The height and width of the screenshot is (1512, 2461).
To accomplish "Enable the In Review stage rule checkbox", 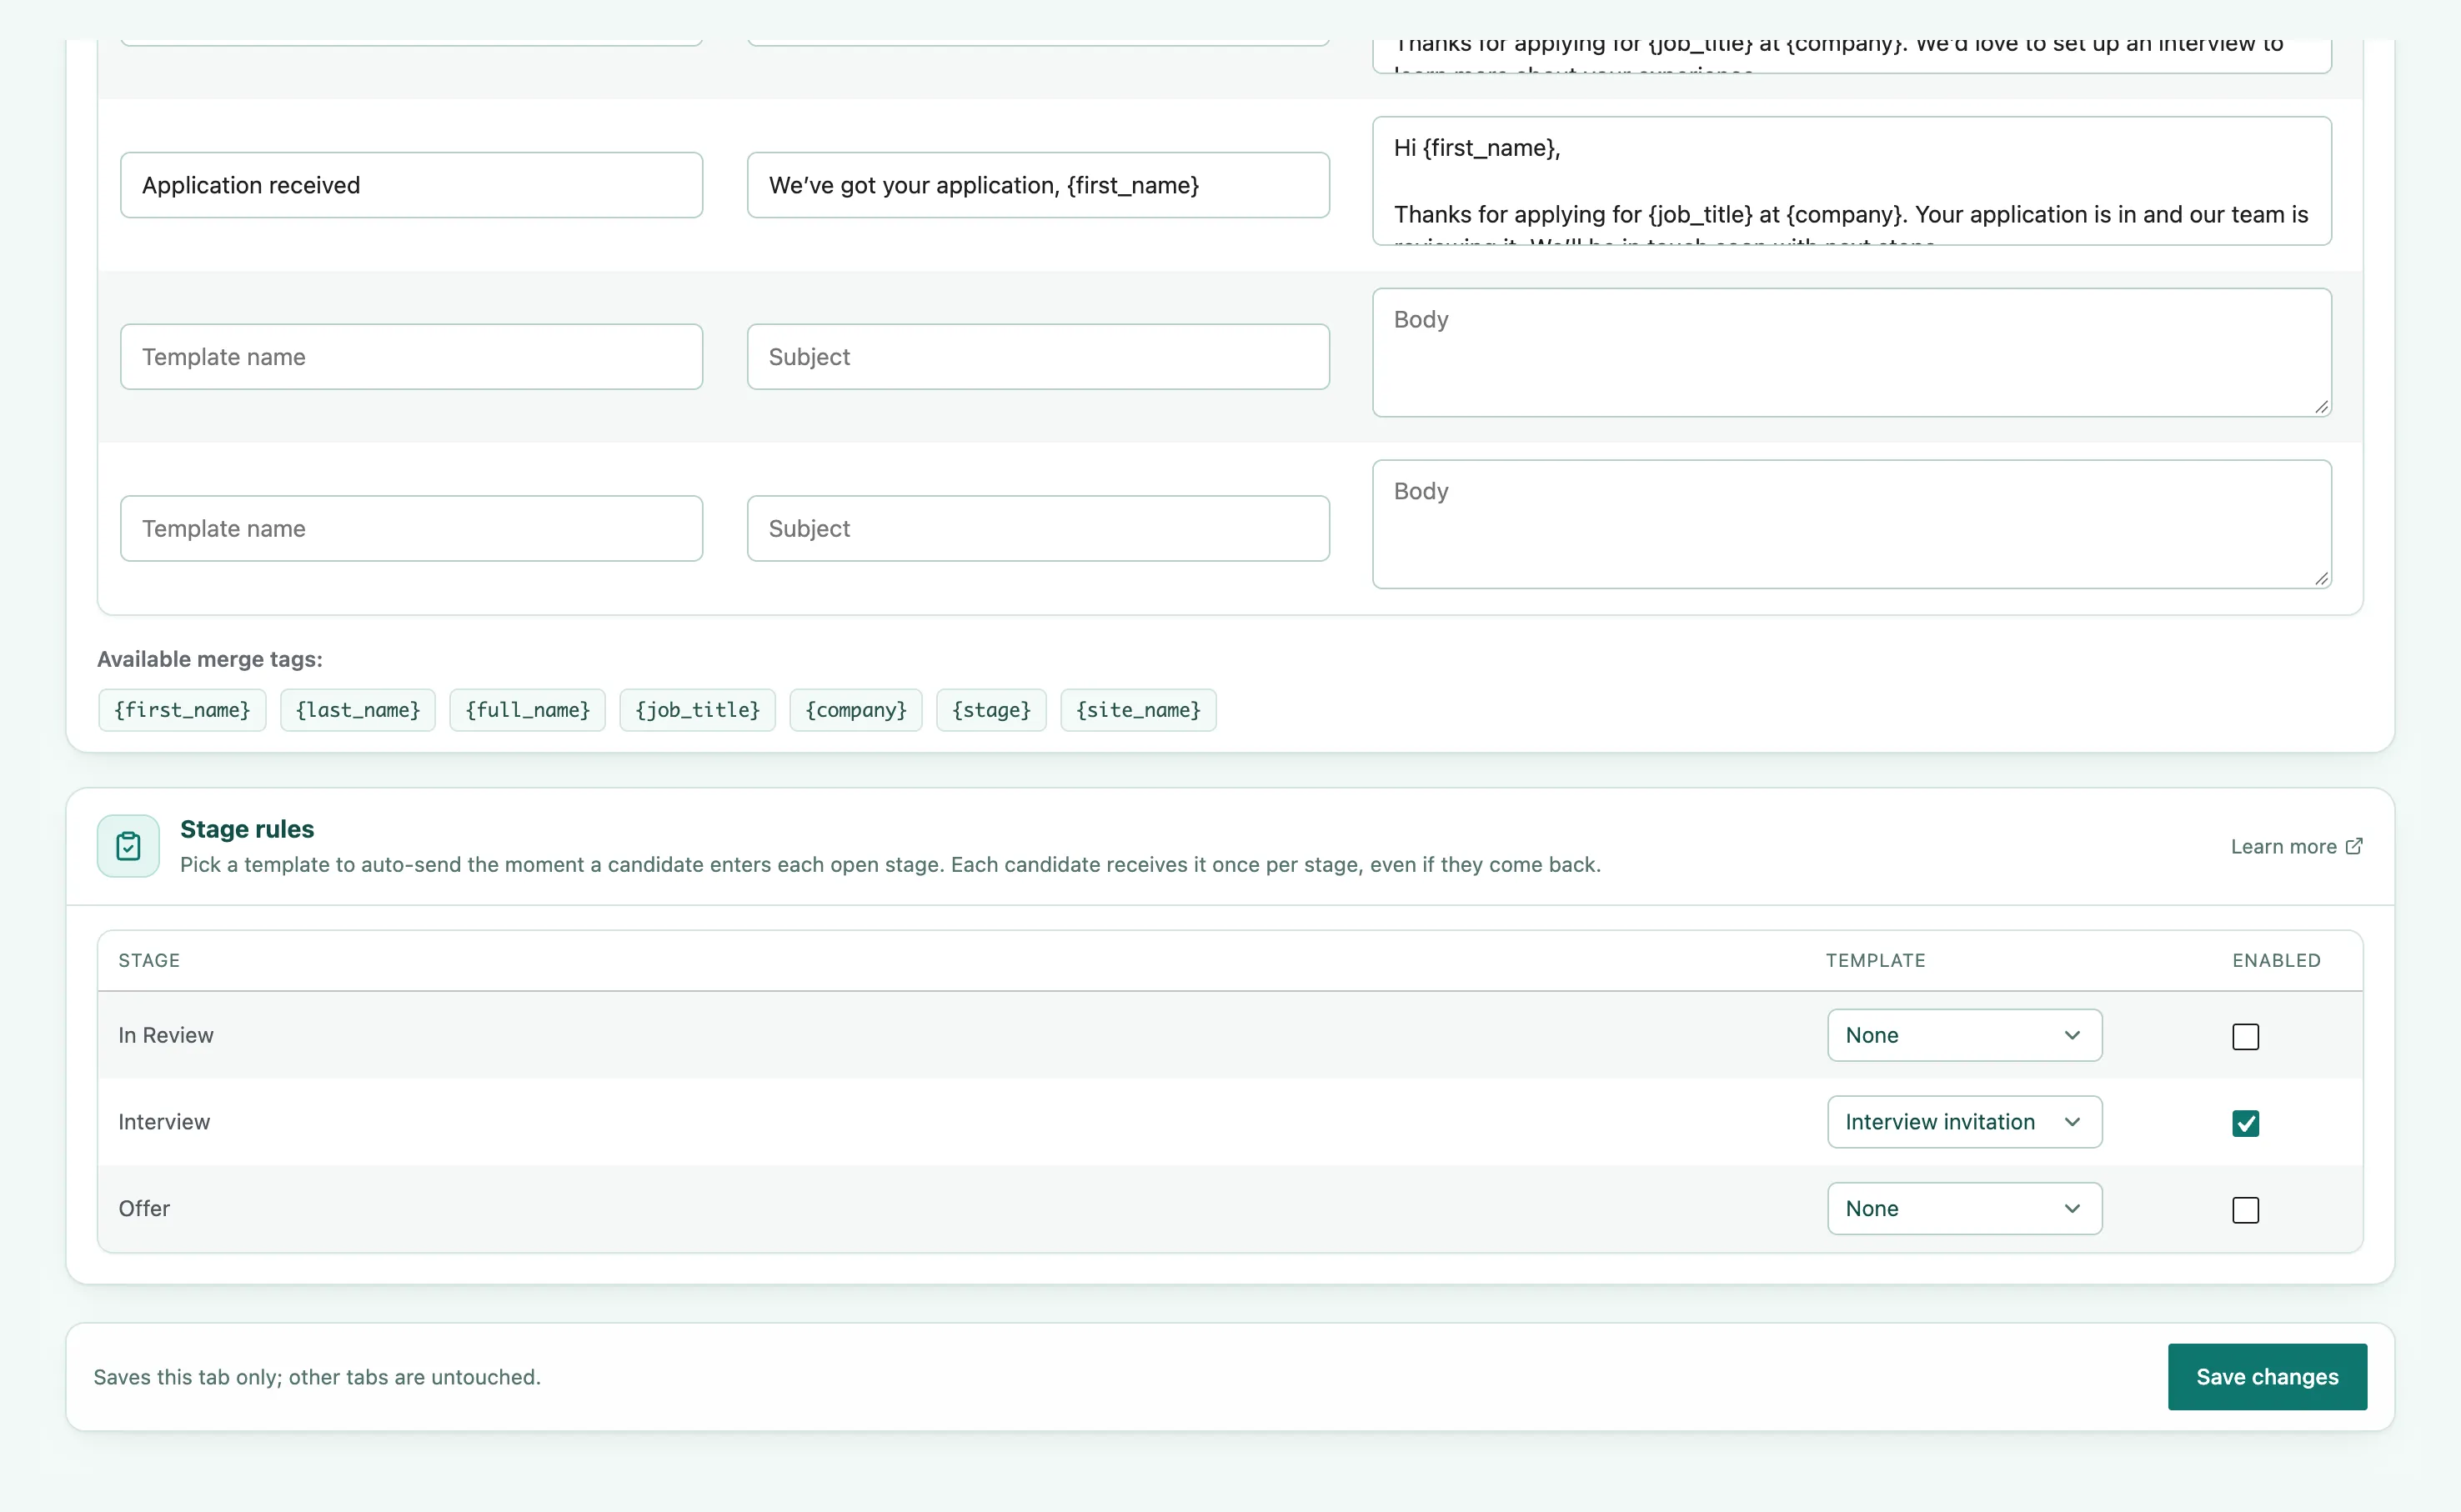I will pyautogui.click(x=2245, y=1036).
